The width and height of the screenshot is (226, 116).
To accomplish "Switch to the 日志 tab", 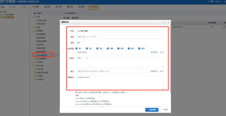I will tap(59, 7).
